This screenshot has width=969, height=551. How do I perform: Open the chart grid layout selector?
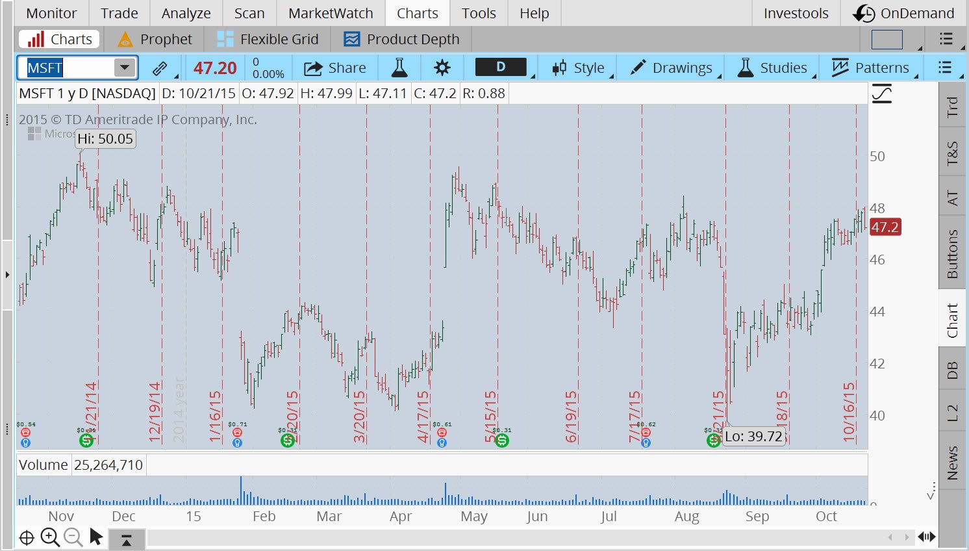click(x=887, y=40)
